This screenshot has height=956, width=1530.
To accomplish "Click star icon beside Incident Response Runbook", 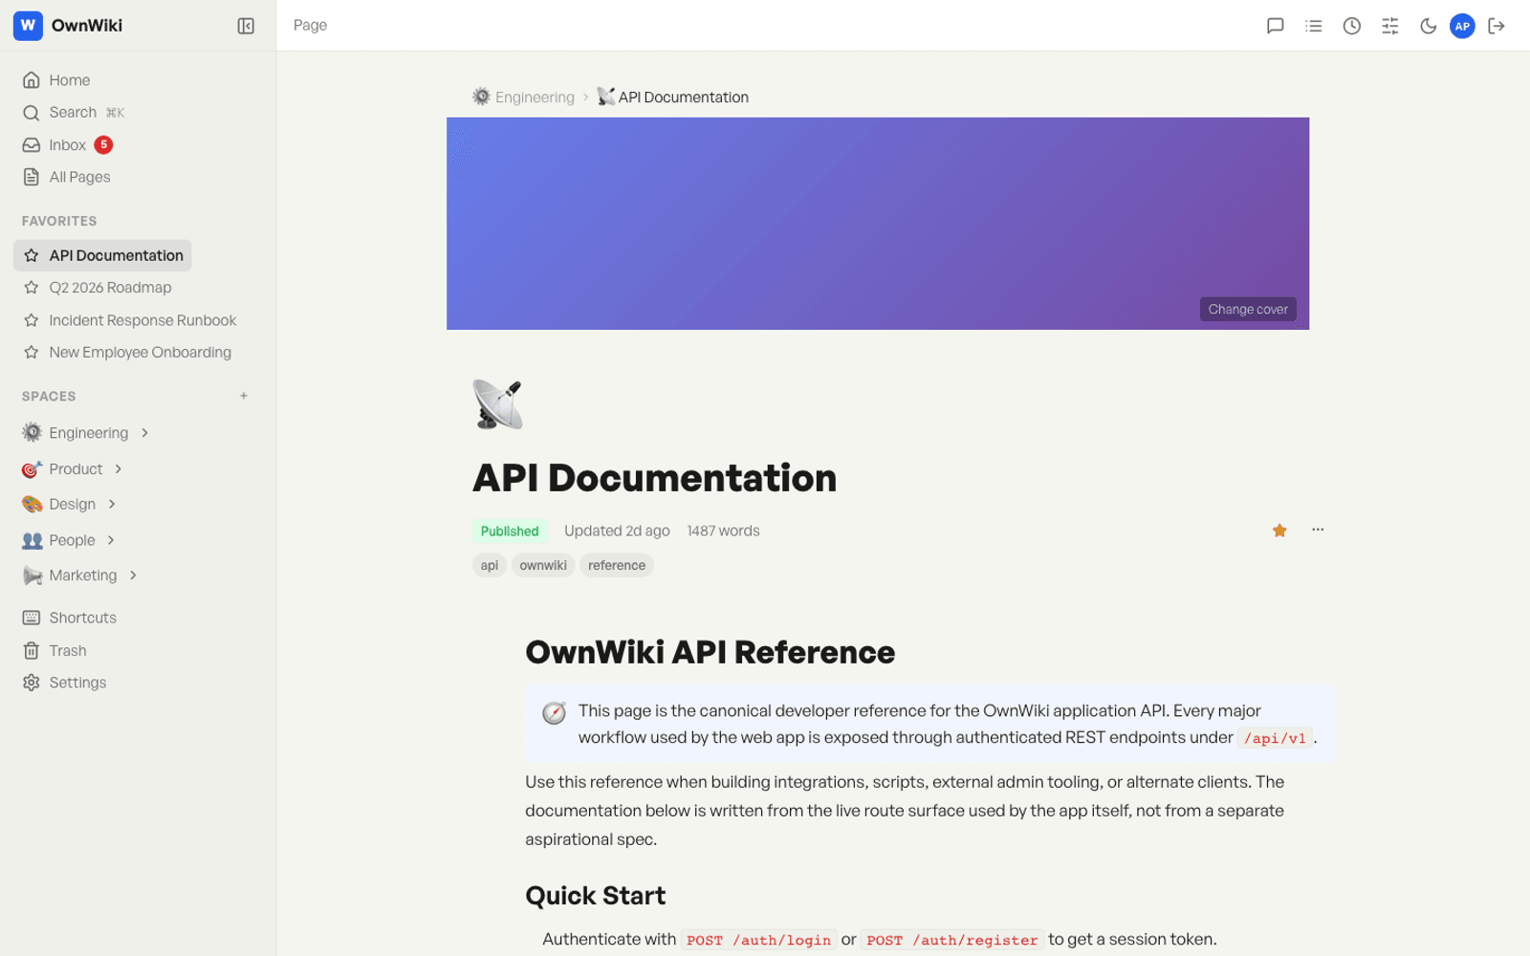I will [x=32, y=320].
